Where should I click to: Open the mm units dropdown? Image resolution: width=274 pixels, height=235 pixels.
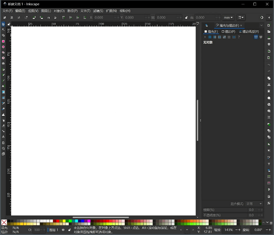pos(228,18)
